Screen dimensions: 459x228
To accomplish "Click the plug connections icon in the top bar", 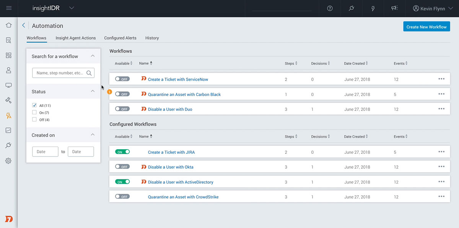I will pyautogui.click(x=352, y=8).
